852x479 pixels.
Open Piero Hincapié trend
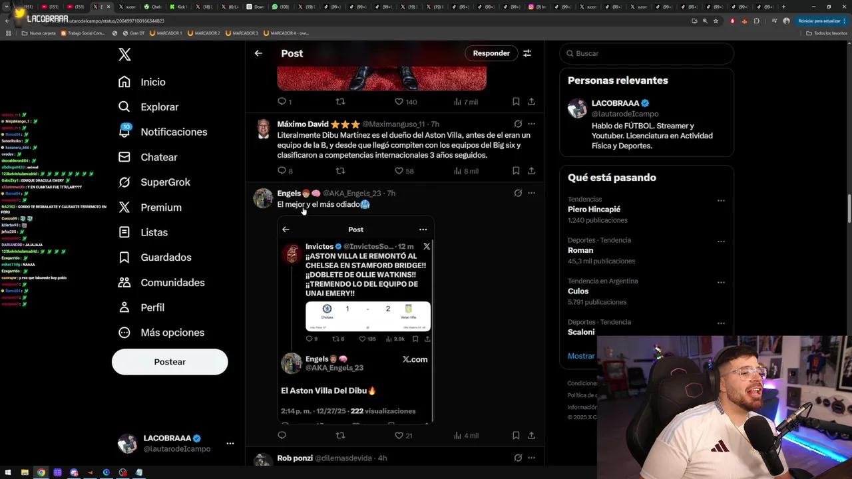pyautogui.click(x=594, y=210)
